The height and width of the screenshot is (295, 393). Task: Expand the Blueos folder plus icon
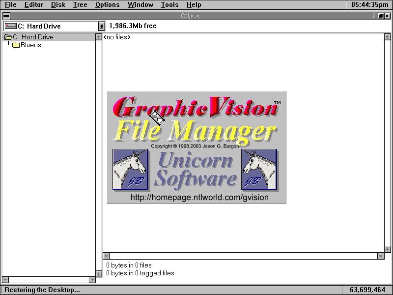point(16,45)
